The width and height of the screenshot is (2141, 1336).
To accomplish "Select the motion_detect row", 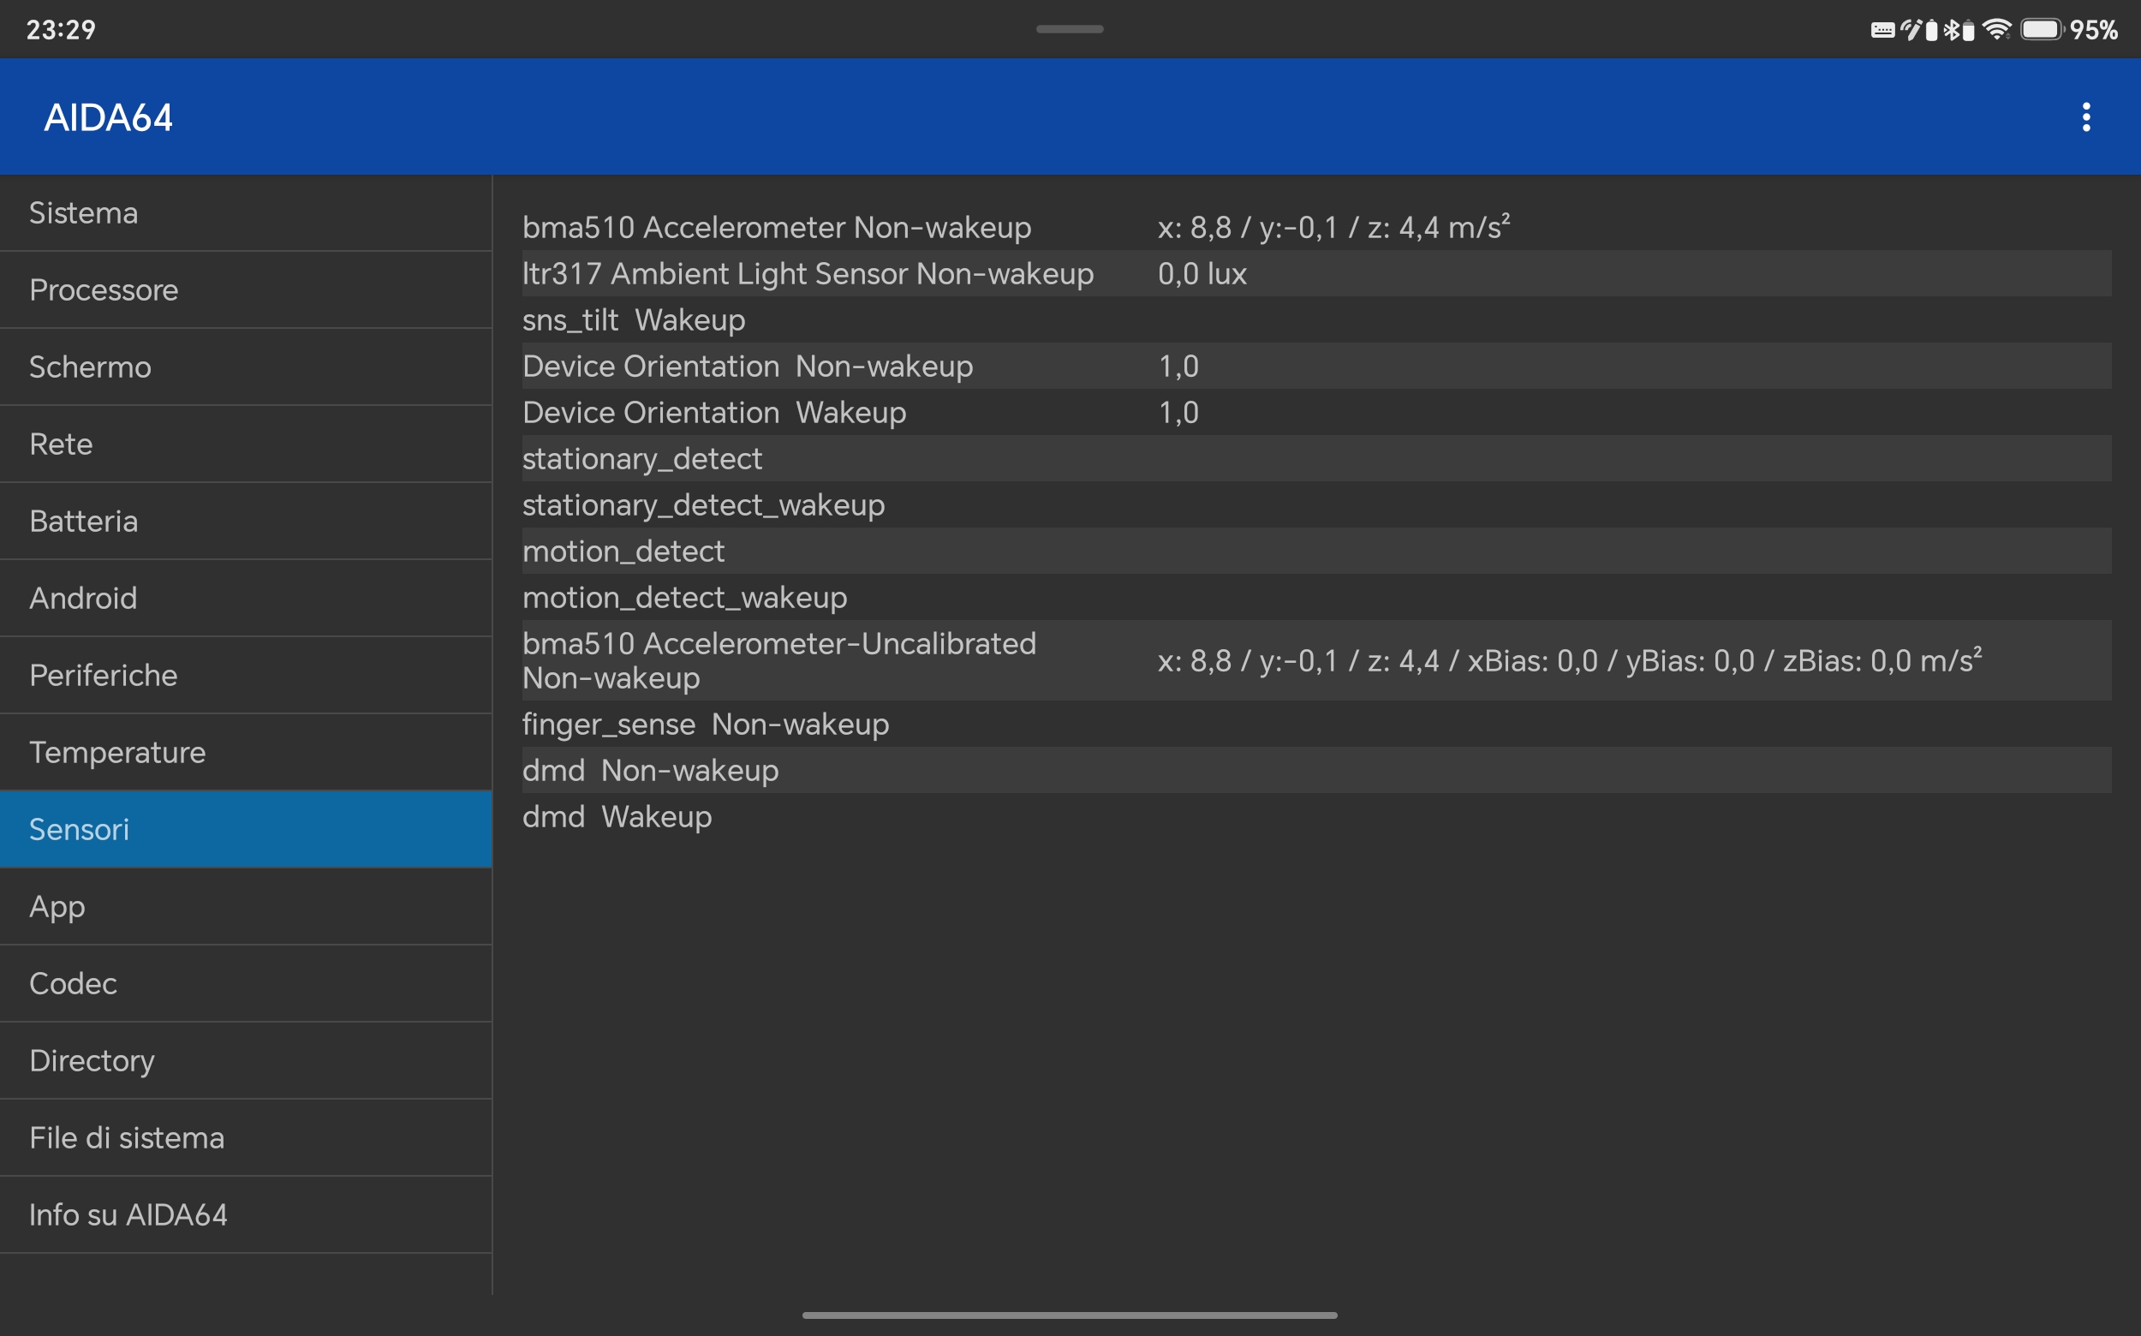I will coord(1316,552).
